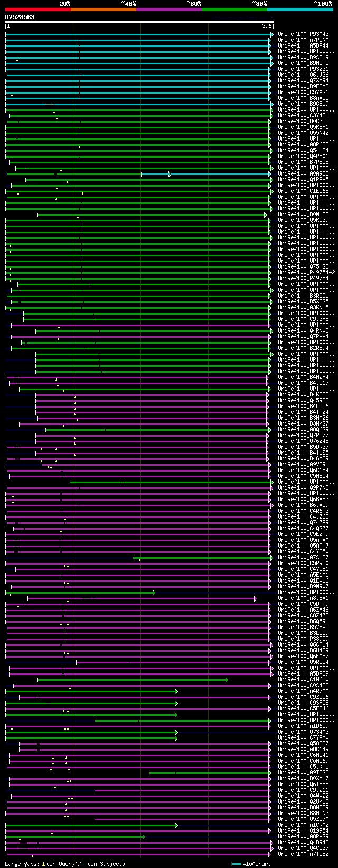
Task: Open hit UniRef100_A8Q6G9
Action: (303, 430)
